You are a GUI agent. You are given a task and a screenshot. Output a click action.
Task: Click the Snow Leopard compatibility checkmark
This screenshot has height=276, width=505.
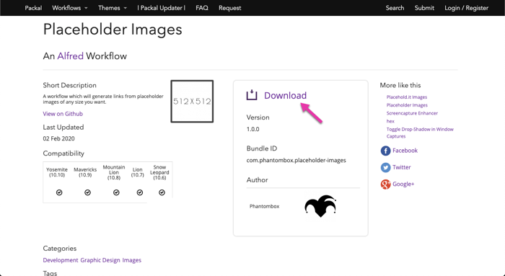[x=162, y=192]
